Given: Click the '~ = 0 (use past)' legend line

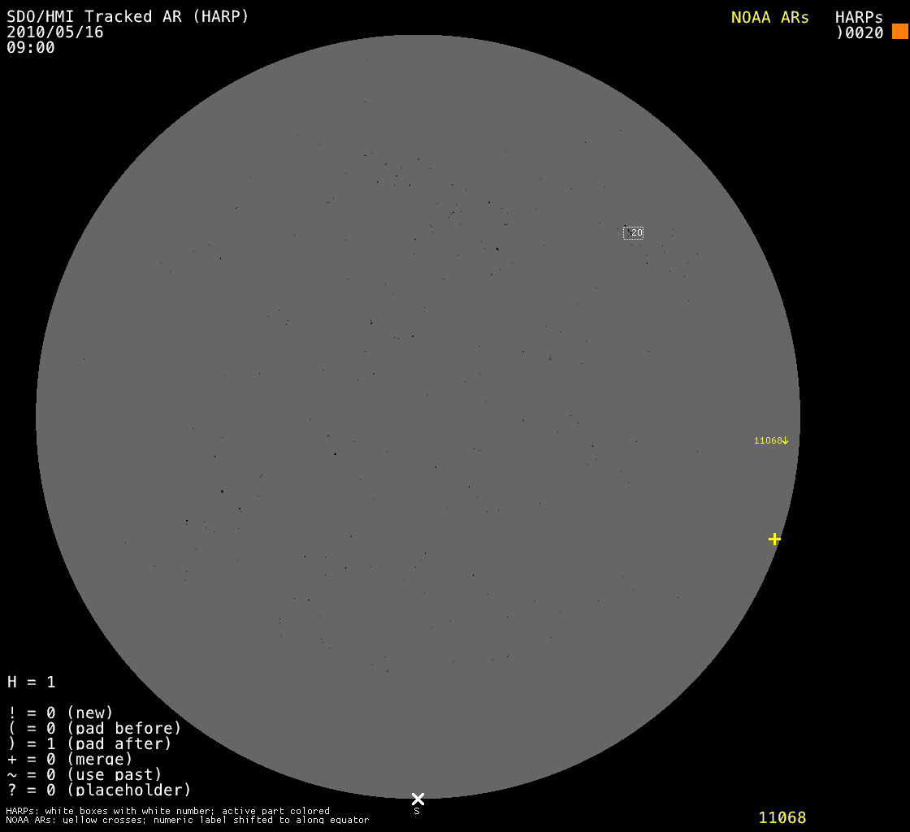Looking at the screenshot, I should click(84, 774).
